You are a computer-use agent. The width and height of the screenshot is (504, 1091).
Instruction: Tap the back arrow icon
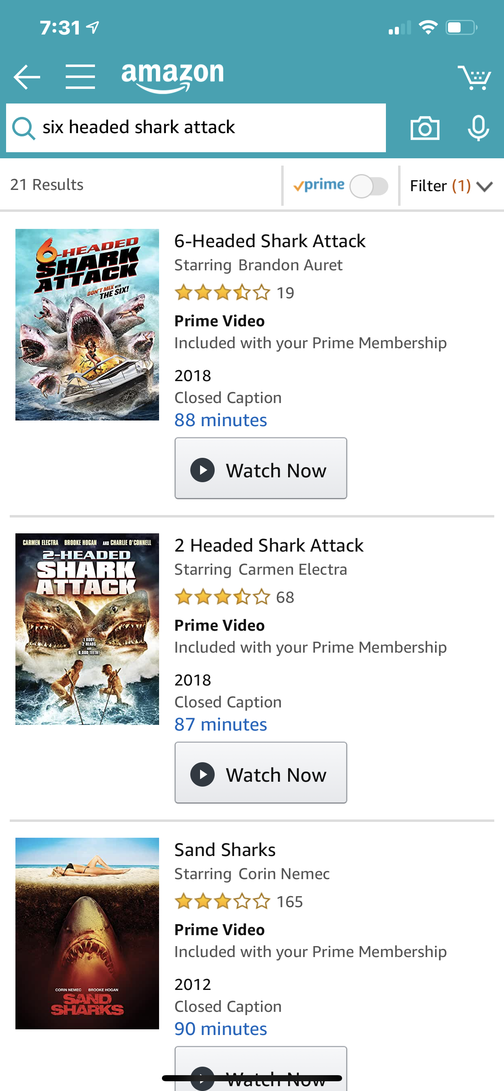tap(27, 77)
